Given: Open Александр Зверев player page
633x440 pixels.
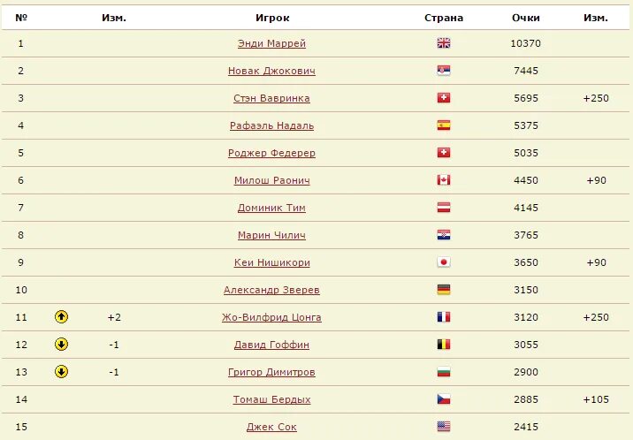Looking at the screenshot, I should coord(271,290).
